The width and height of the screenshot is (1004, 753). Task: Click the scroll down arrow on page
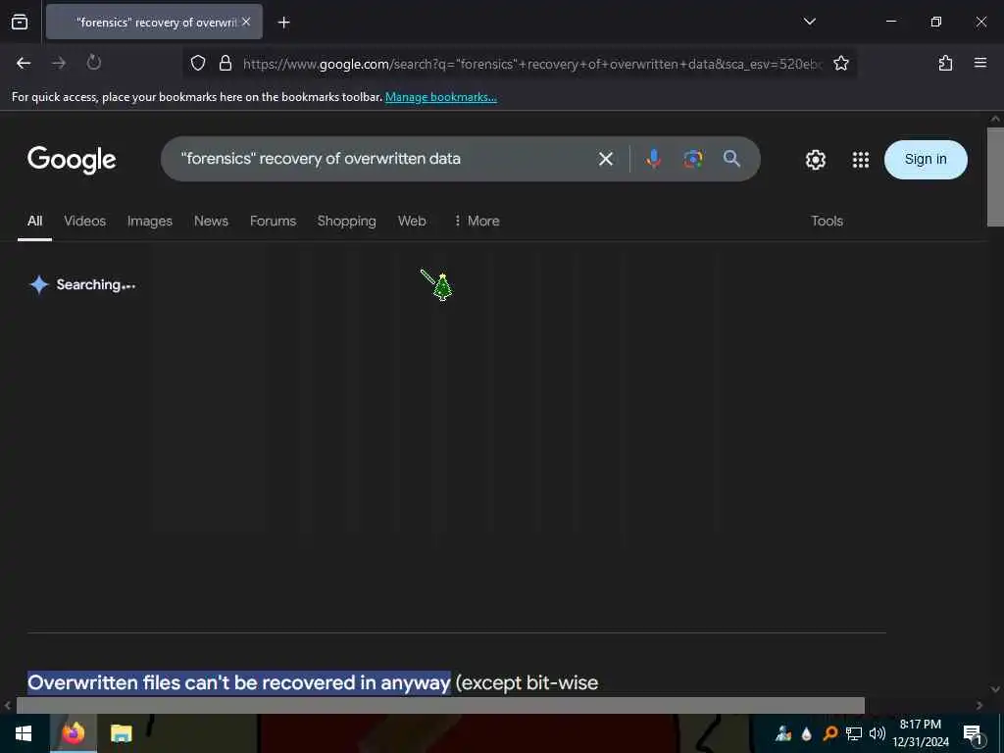click(x=995, y=689)
